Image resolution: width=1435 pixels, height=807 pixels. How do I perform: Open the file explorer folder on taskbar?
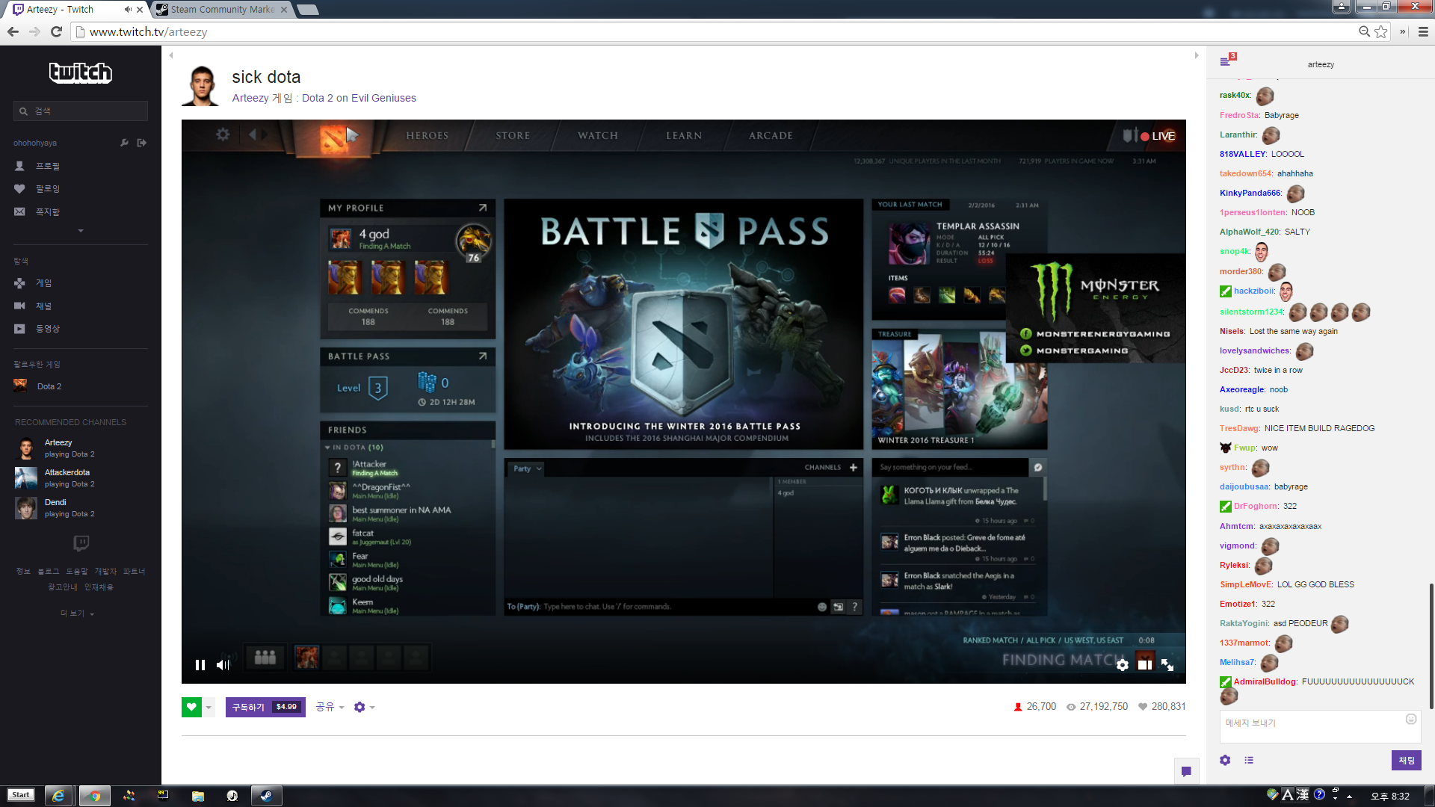(x=198, y=796)
